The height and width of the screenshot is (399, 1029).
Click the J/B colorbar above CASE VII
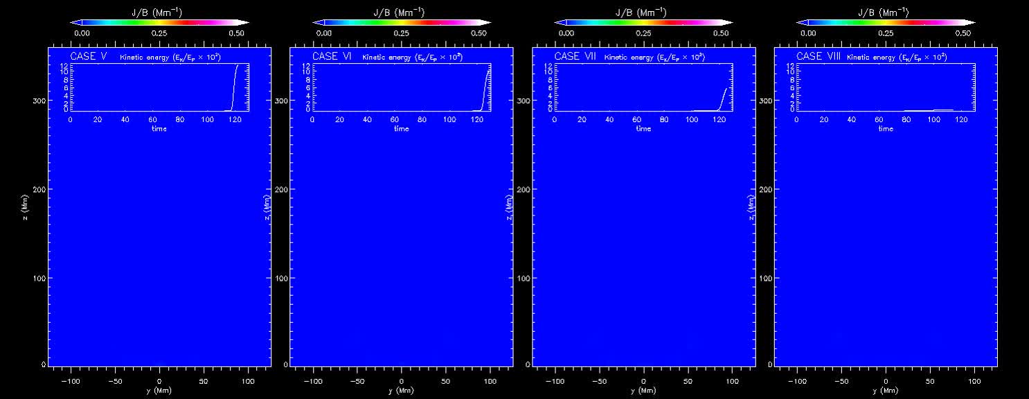tap(643, 23)
